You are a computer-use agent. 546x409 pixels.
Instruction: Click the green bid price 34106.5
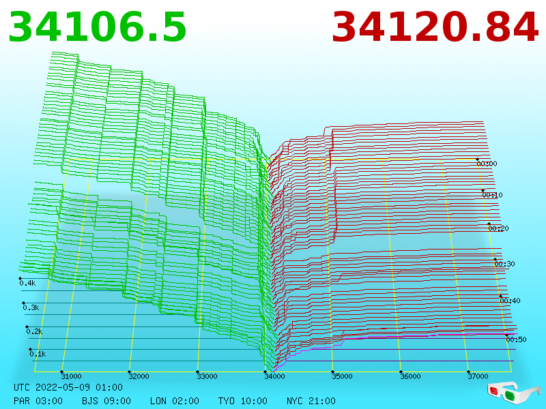click(x=98, y=27)
